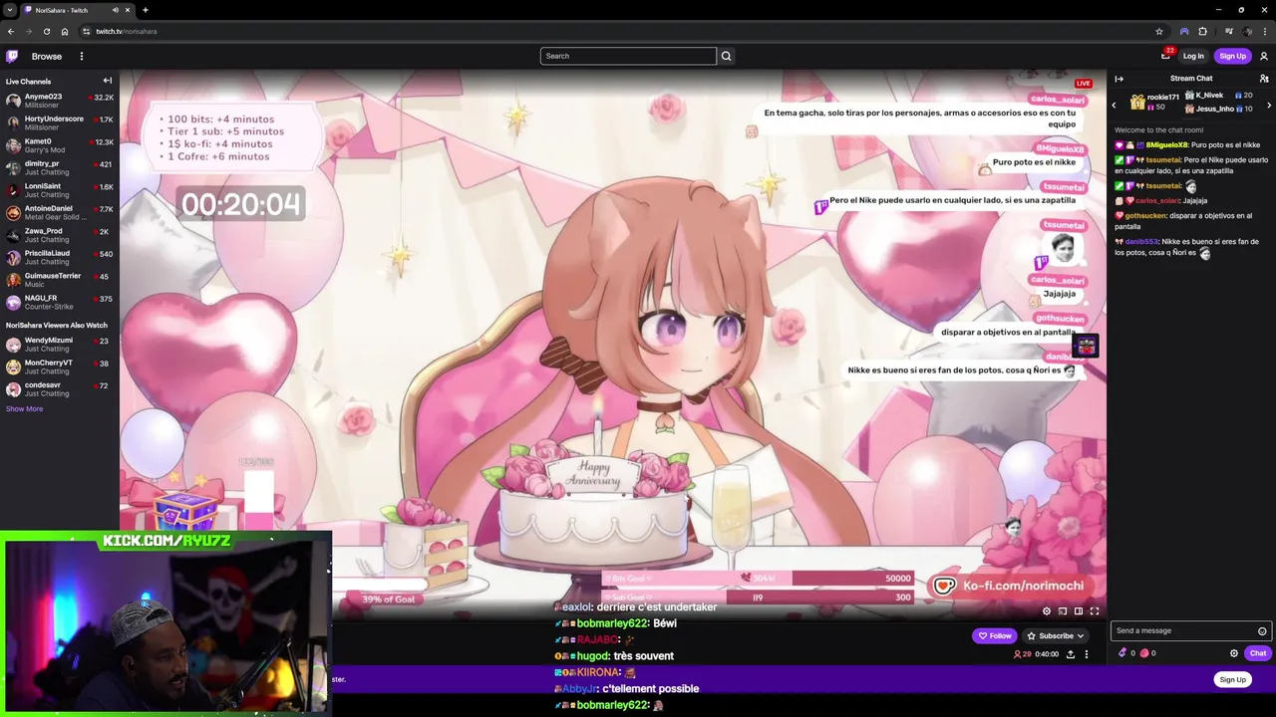
Task: Click the purple Chat send button
Action: (x=1257, y=653)
